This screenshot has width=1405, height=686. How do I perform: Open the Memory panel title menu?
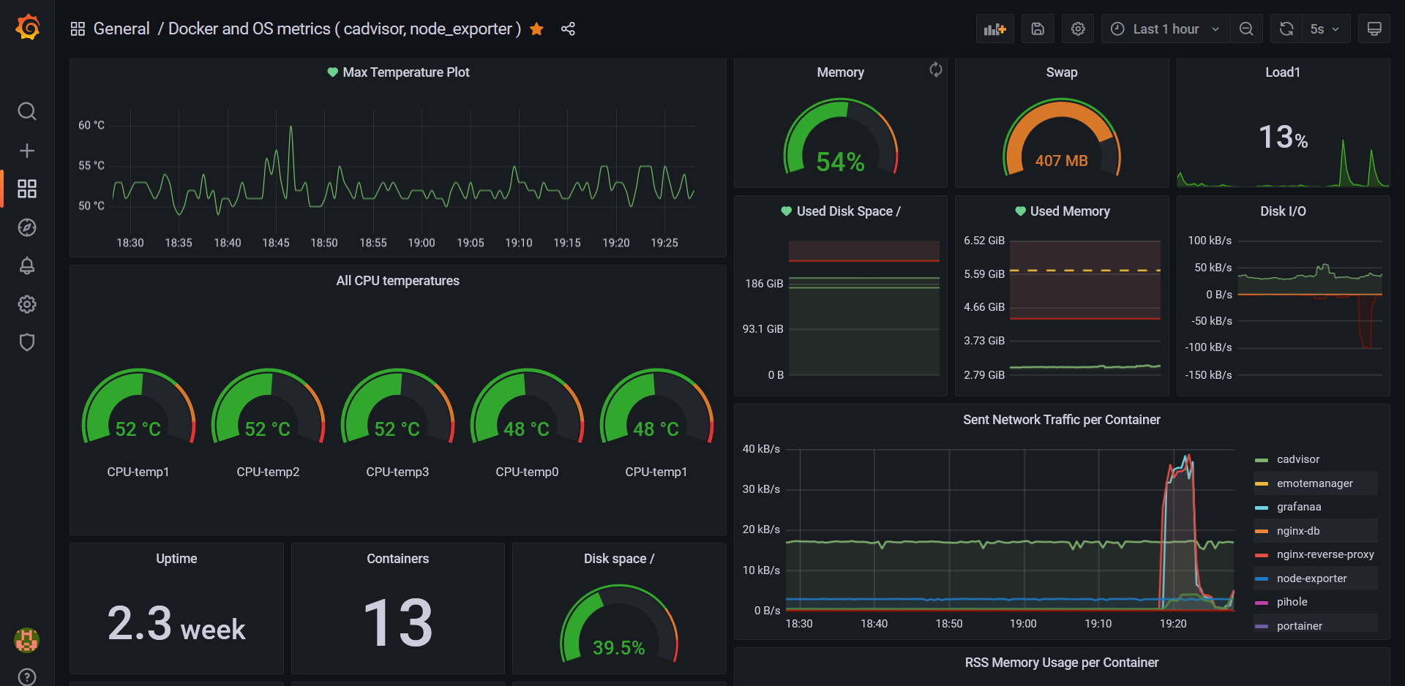coord(840,72)
